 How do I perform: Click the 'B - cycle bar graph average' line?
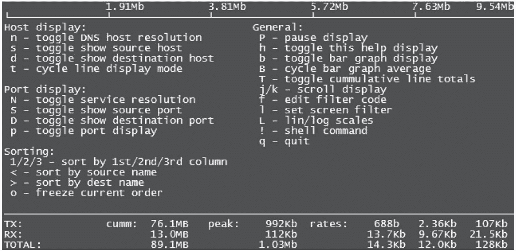tap(344, 69)
